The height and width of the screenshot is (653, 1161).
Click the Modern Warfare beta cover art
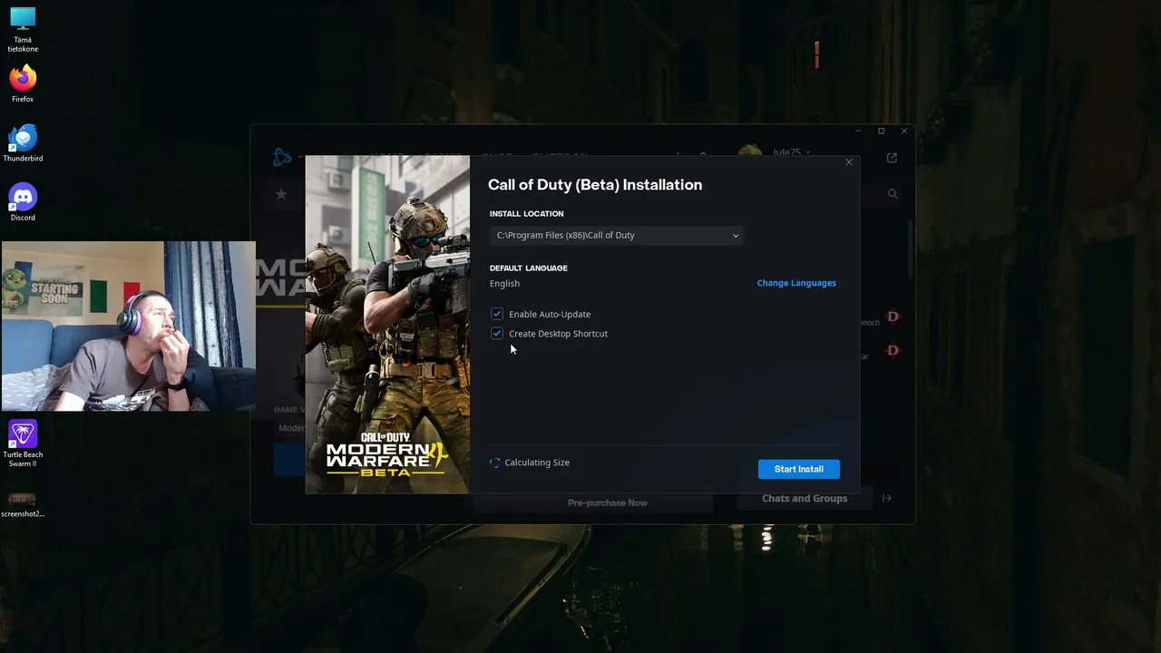388,325
